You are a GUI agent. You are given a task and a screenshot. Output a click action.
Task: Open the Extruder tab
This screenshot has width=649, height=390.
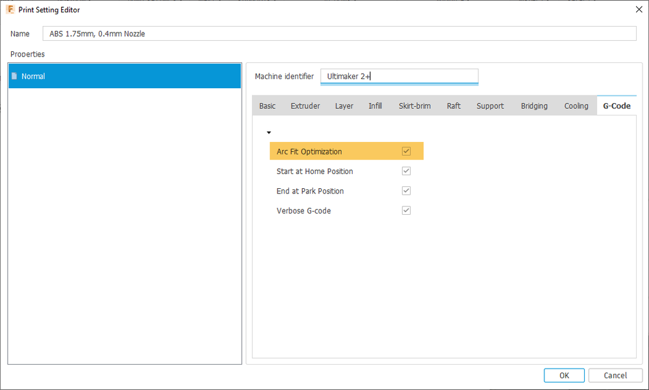click(305, 106)
